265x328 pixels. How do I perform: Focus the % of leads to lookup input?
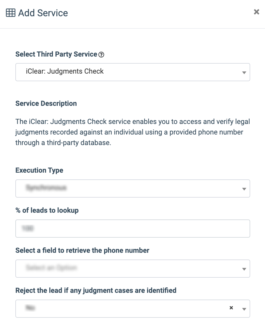pos(133,228)
